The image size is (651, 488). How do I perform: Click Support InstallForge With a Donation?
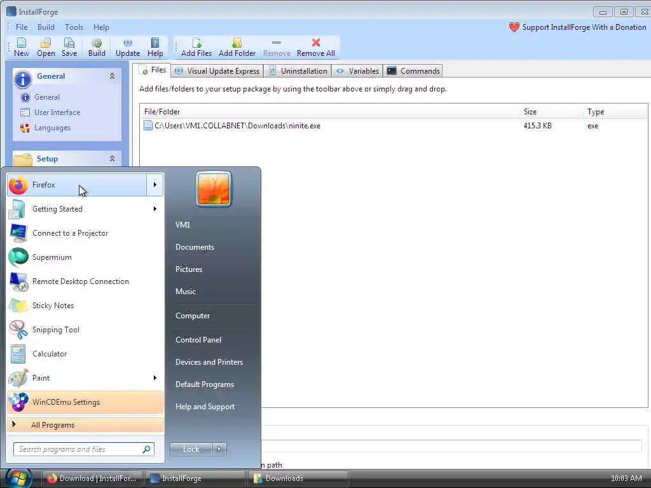click(584, 27)
